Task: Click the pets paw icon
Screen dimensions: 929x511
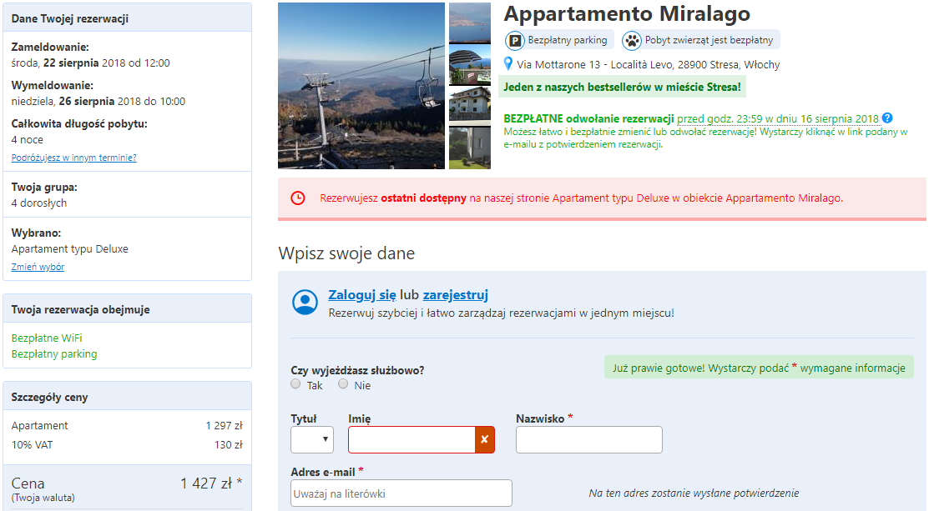Action: (632, 41)
